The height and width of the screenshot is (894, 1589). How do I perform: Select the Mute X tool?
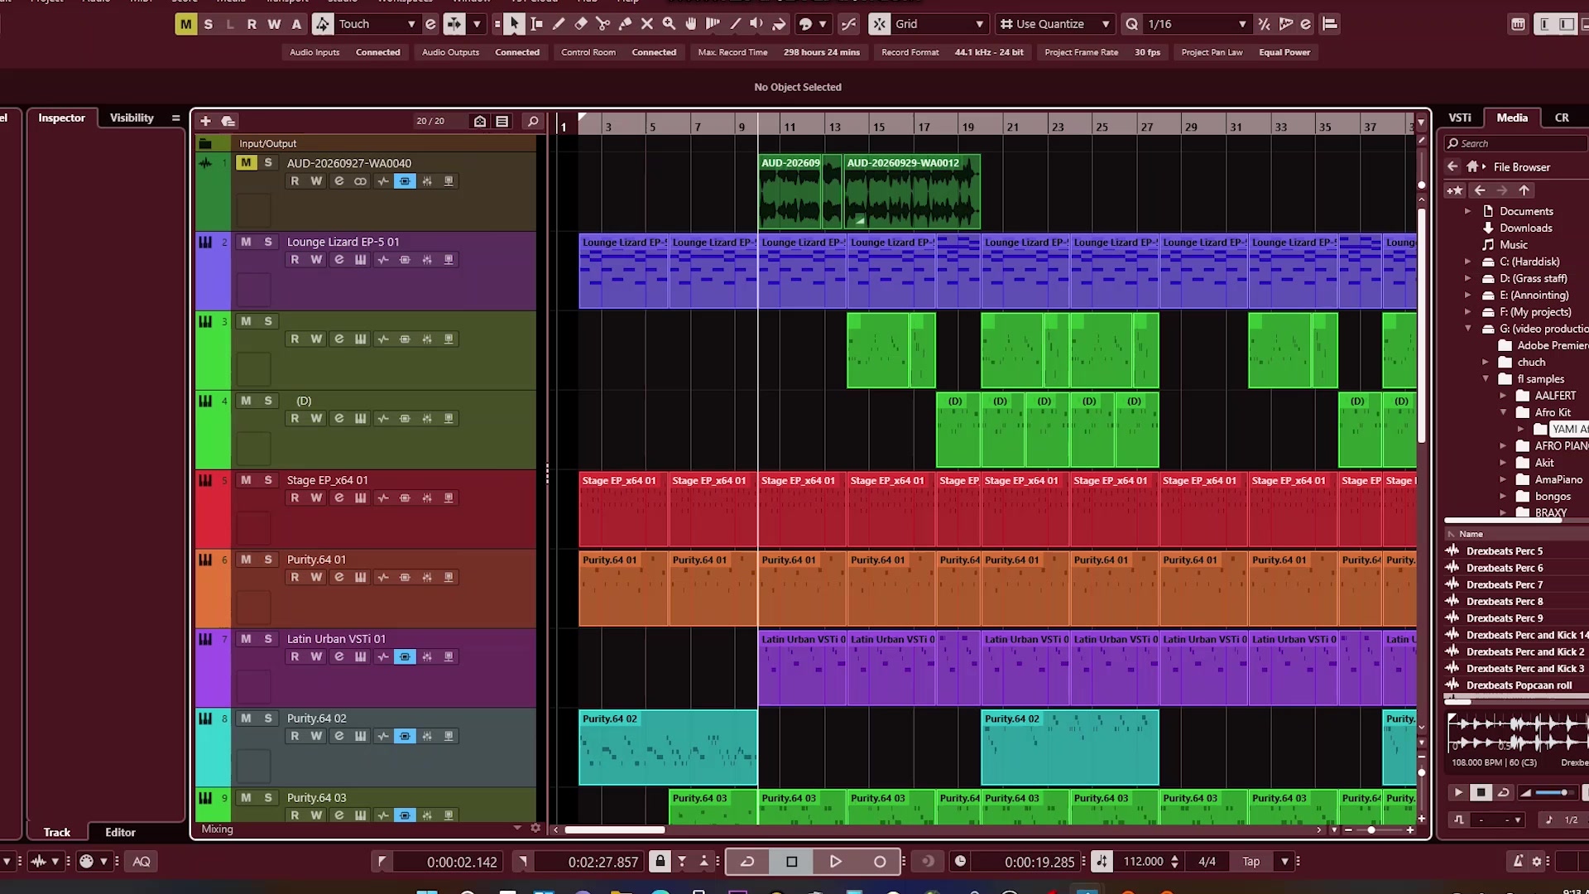[647, 24]
